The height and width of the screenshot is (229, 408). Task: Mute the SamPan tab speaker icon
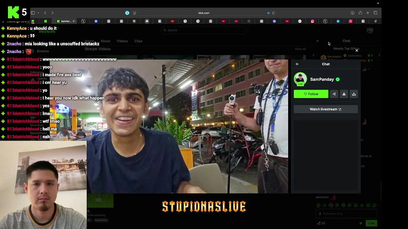click(x=74, y=21)
